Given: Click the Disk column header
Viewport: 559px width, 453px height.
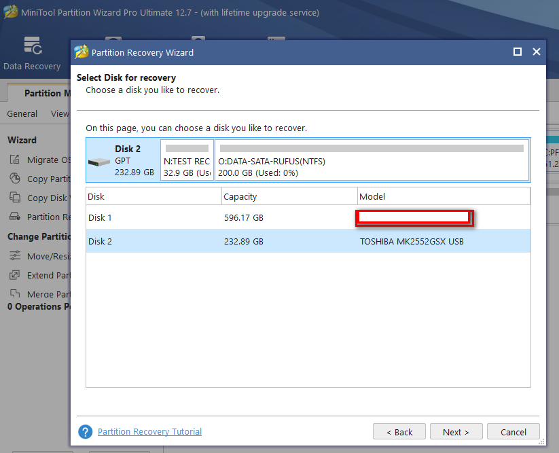Looking at the screenshot, I should pos(154,196).
